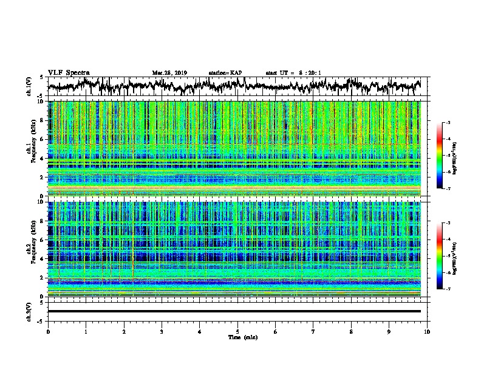Click the flat black ch.3 voltage trace
The image size is (481, 372).
(x=234, y=311)
